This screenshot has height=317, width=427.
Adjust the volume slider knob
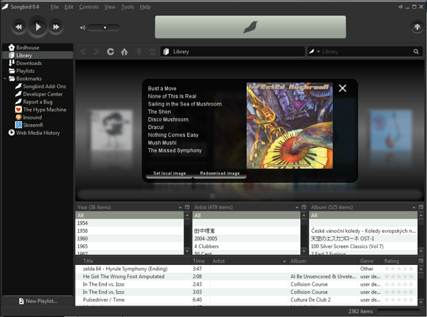point(105,27)
